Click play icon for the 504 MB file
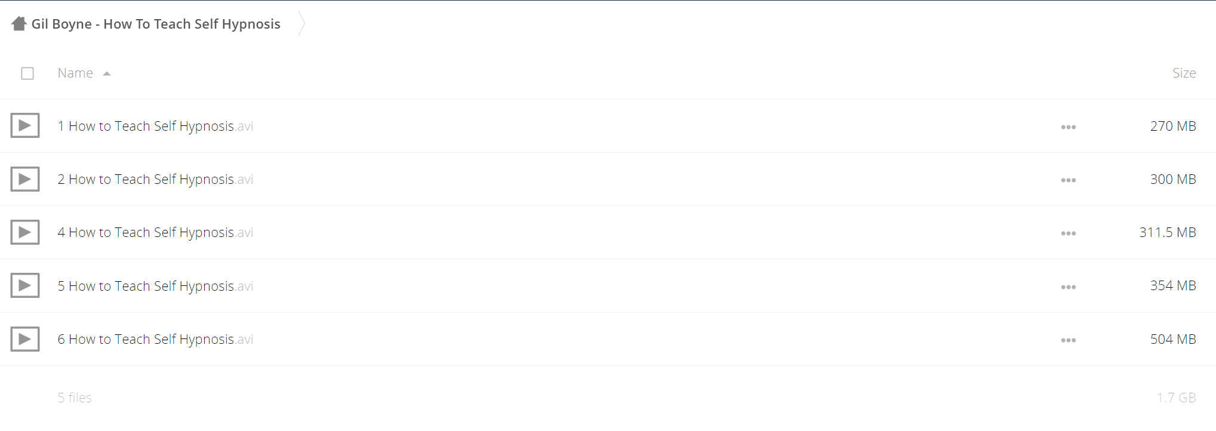This screenshot has width=1216, height=431. (x=25, y=339)
